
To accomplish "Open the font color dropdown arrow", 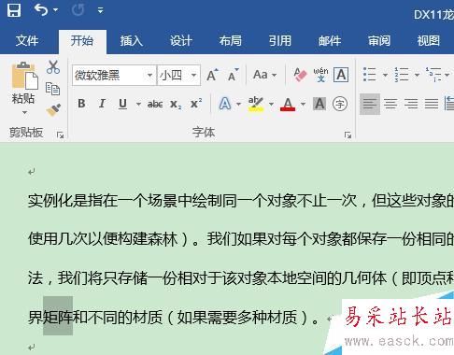I will coord(303,104).
